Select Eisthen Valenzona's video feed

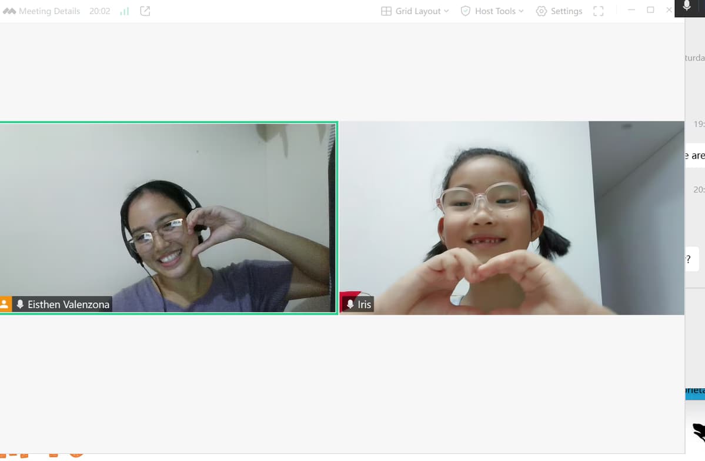pos(169,218)
